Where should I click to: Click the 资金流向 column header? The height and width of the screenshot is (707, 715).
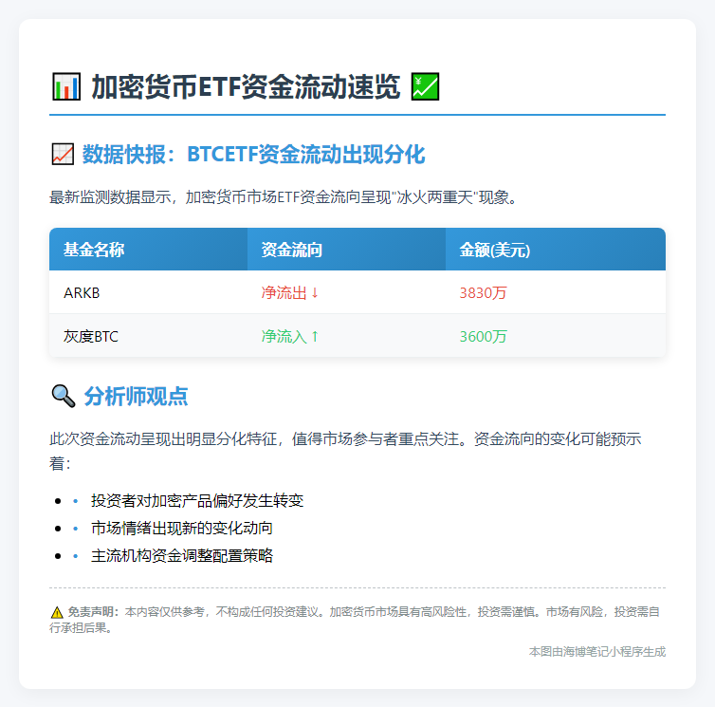click(346, 250)
